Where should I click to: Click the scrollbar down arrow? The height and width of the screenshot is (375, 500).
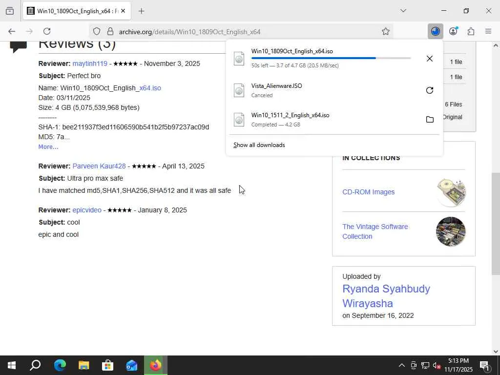[x=496, y=352]
